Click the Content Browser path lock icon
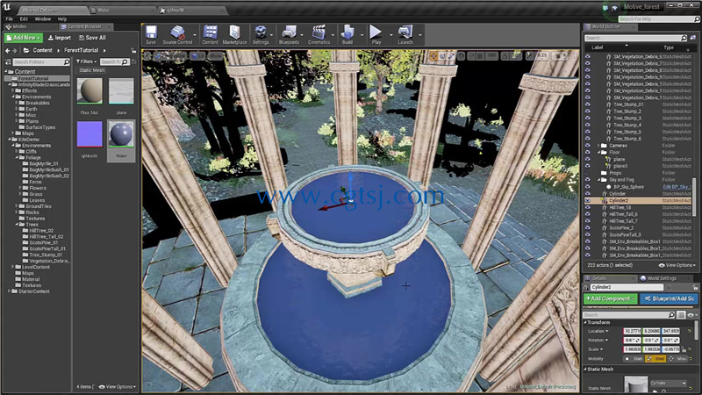The image size is (702, 395). [x=133, y=51]
